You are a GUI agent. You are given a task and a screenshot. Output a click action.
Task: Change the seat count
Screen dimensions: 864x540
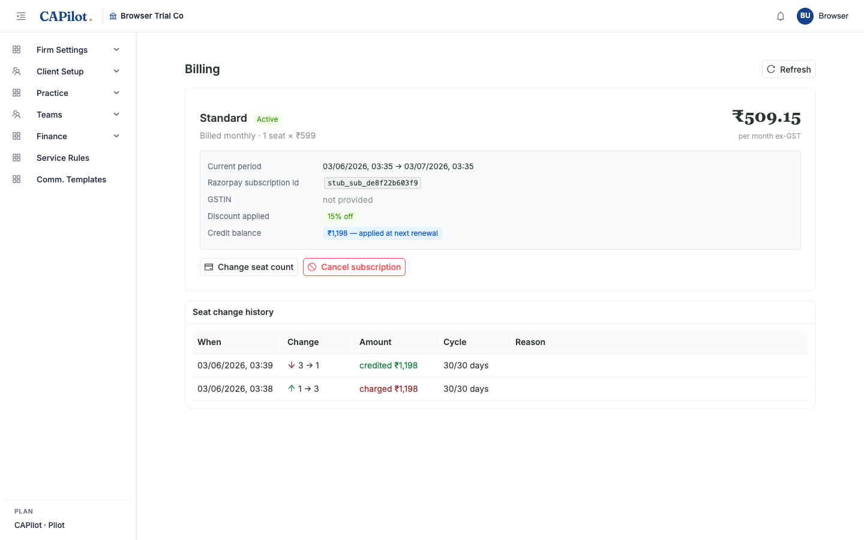pyautogui.click(x=249, y=267)
